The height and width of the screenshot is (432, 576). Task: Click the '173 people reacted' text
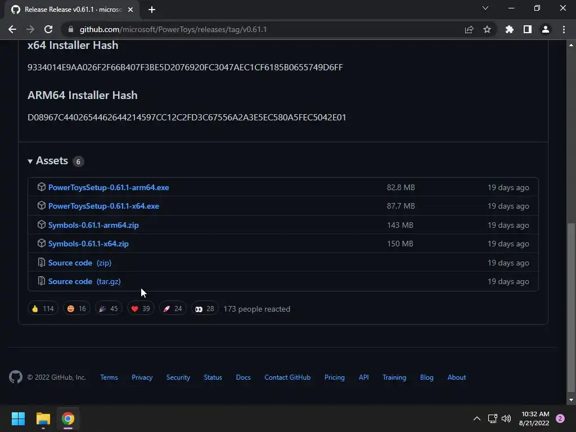point(256,309)
